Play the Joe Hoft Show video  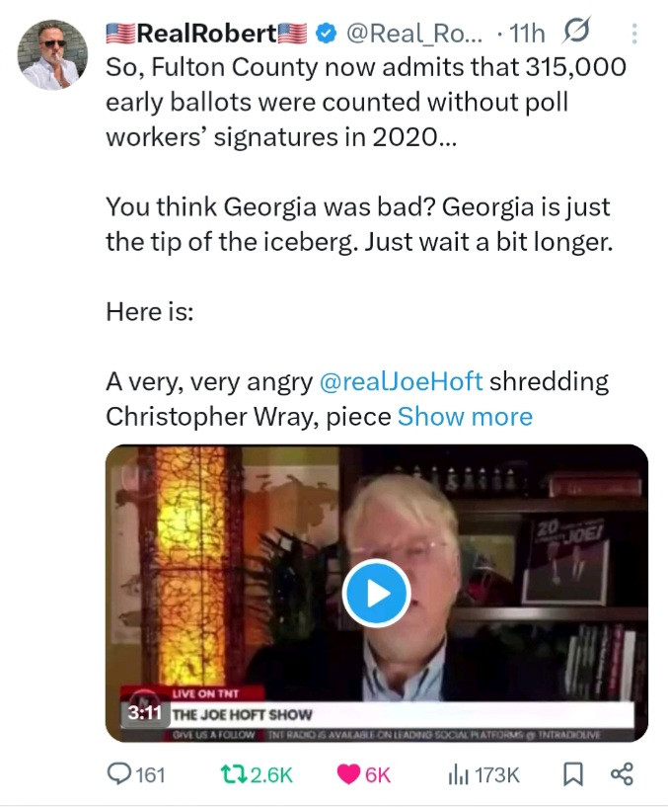tap(376, 593)
